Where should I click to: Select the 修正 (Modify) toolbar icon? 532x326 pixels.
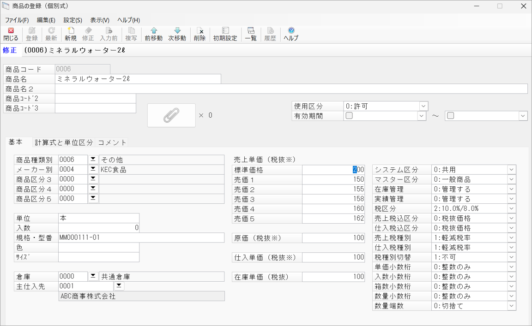click(88, 33)
